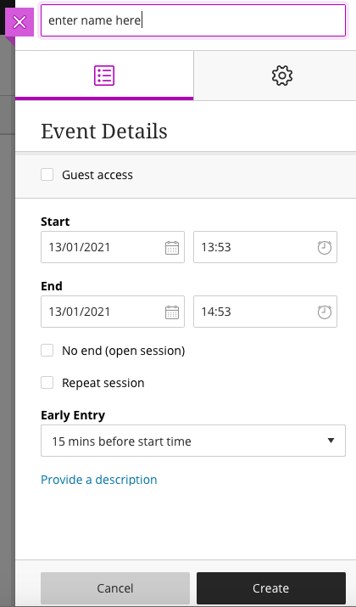Screen dimensions: 356x607
Task: Click the Provide a description link
Action: click(x=99, y=480)
